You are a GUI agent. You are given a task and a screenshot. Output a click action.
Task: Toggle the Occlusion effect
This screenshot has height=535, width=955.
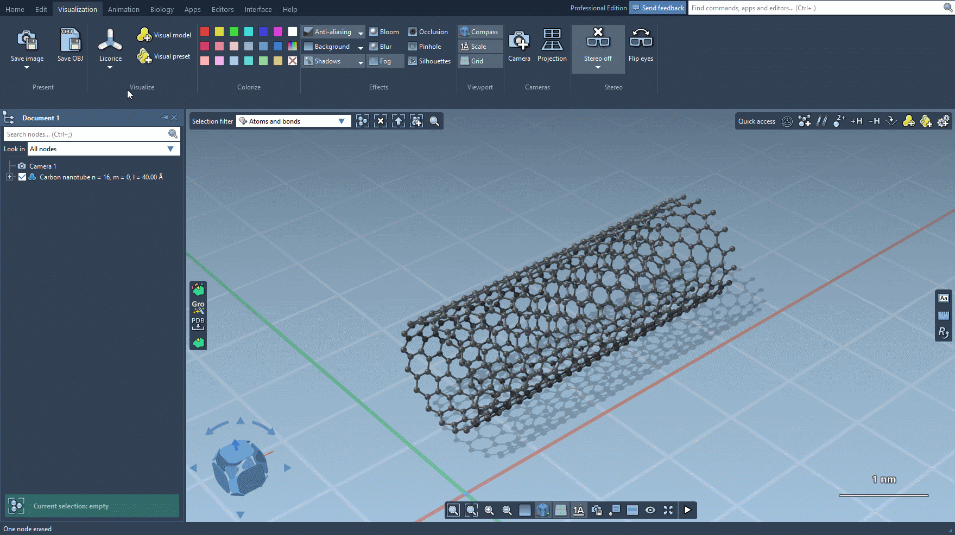click(x=428, y=32)
